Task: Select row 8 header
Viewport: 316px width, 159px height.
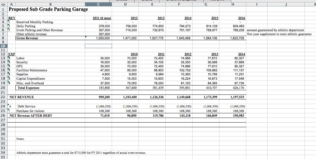Action: (x=4, y=38)
